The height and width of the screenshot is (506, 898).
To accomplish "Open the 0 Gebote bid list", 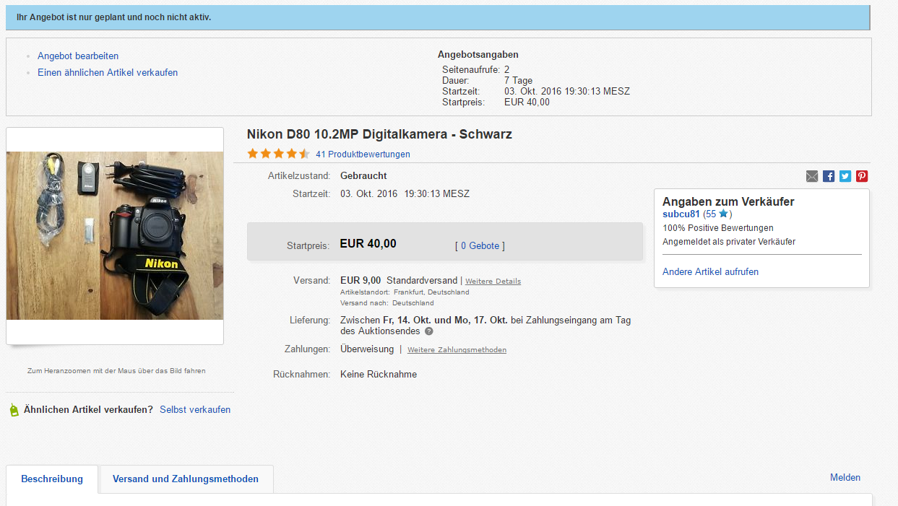I will pos(480,246).
